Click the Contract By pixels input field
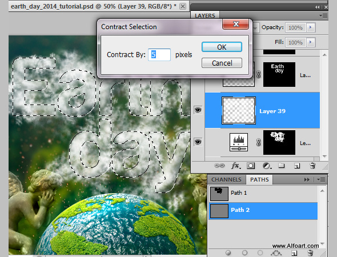Image resolution: width=337 pixels, height=257 pixels. [x=159, y=55]
